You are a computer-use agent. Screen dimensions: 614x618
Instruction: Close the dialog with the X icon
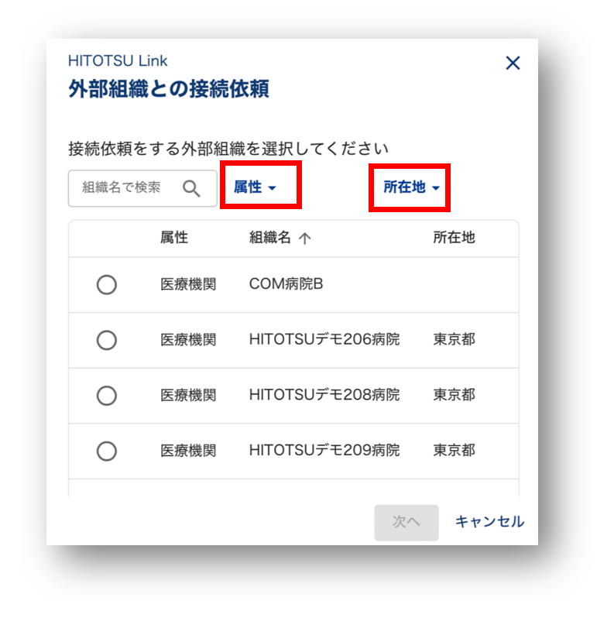(x=513, y=63)
